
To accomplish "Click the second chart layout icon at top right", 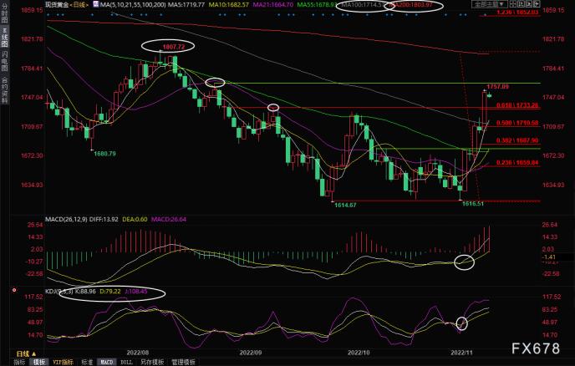I will [x=522, y=4].
